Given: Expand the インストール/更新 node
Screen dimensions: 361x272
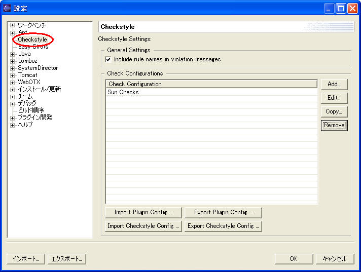Looking at the screenshot, I should (x=12, y=89).
